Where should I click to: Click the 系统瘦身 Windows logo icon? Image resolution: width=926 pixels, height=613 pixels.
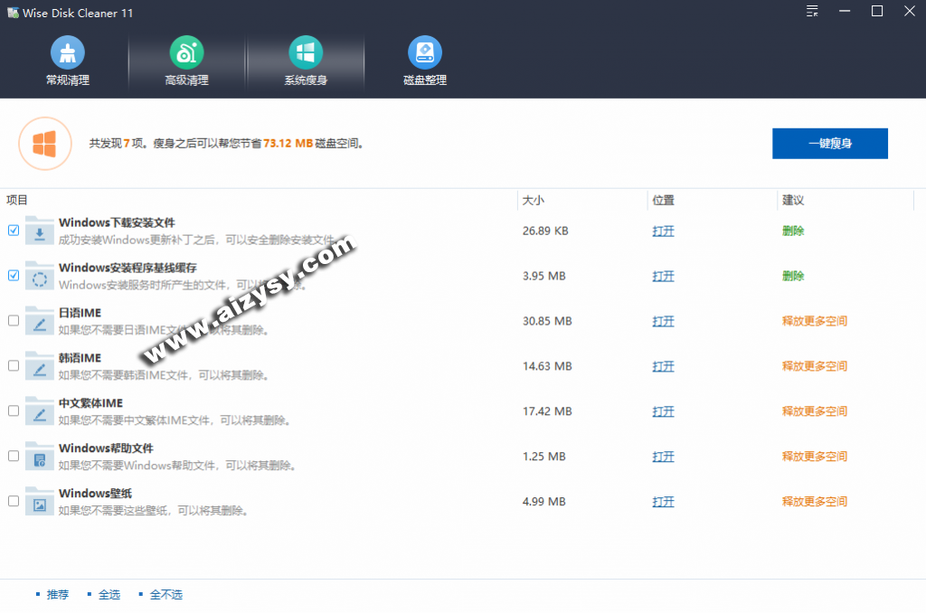coord(306,53)
